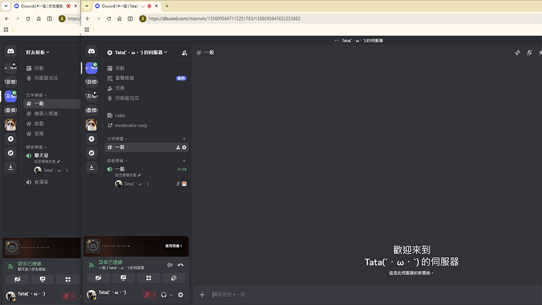This screenshot has height=305, width=542.
Task: Open Discover compass icon in right window
Action: click(x=92, y=153)
